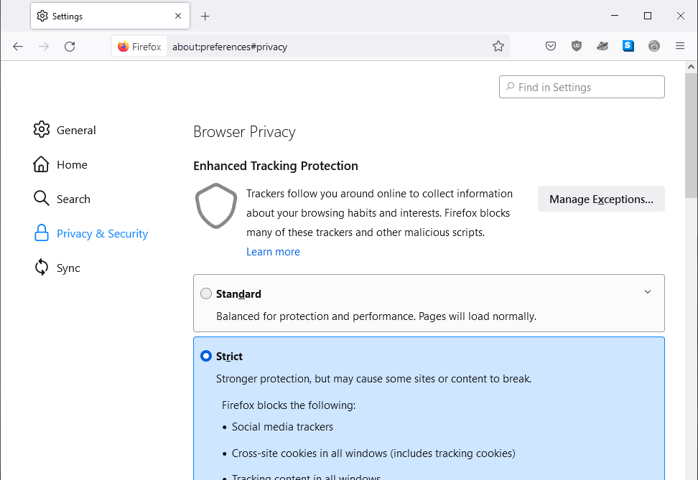Click the blue S extension icon
This screenshot has width=698, height=480.
click(x=628, y=46)
